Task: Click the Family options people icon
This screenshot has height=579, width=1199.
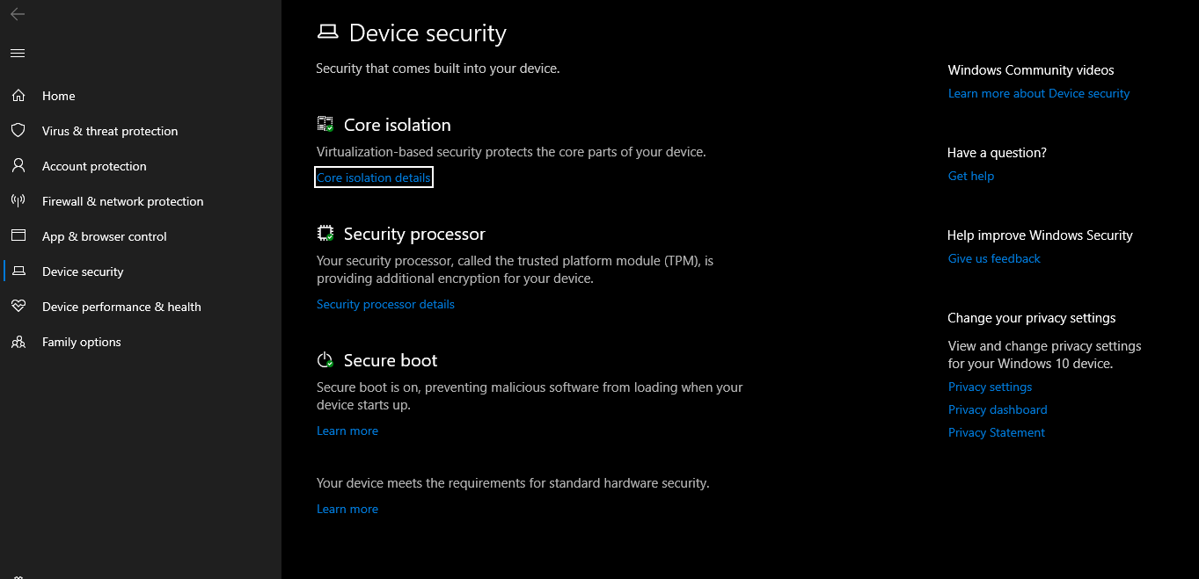Action: coord(18,342)
